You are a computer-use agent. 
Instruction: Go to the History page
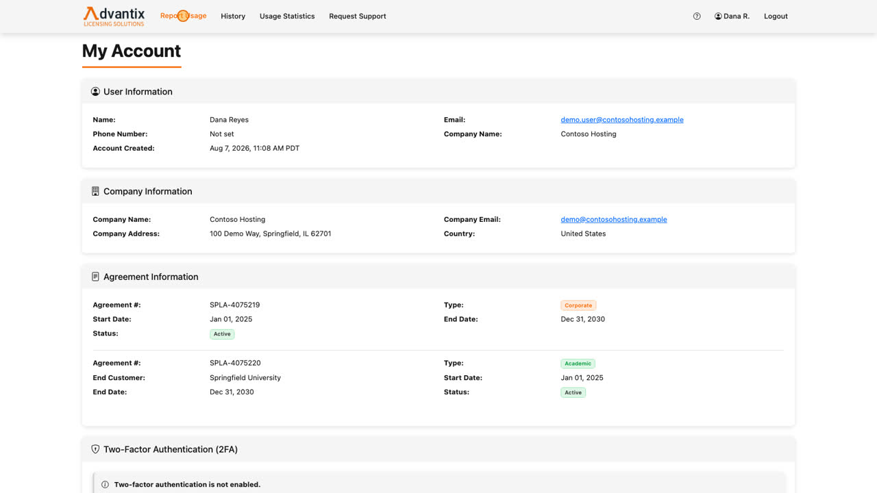233,16
